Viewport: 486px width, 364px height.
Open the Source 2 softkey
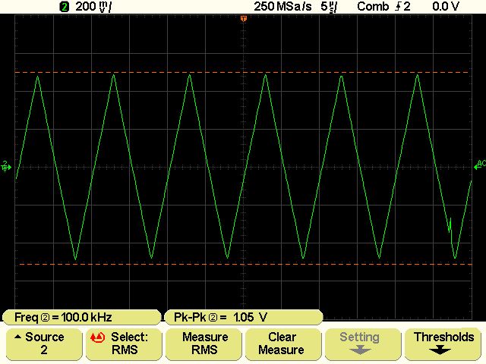point(44,344)
